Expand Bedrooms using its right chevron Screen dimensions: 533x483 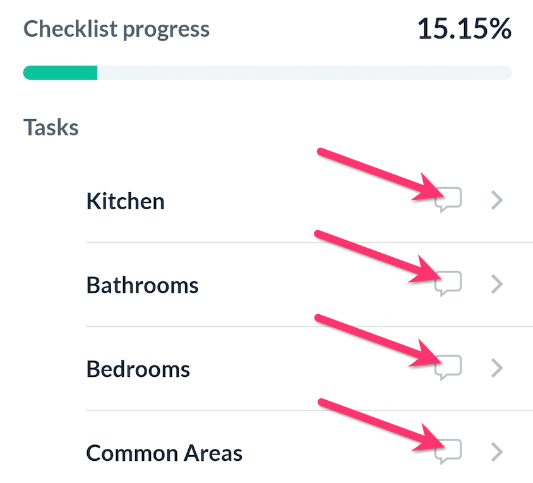pyautogui.click(x=497, y=368)
